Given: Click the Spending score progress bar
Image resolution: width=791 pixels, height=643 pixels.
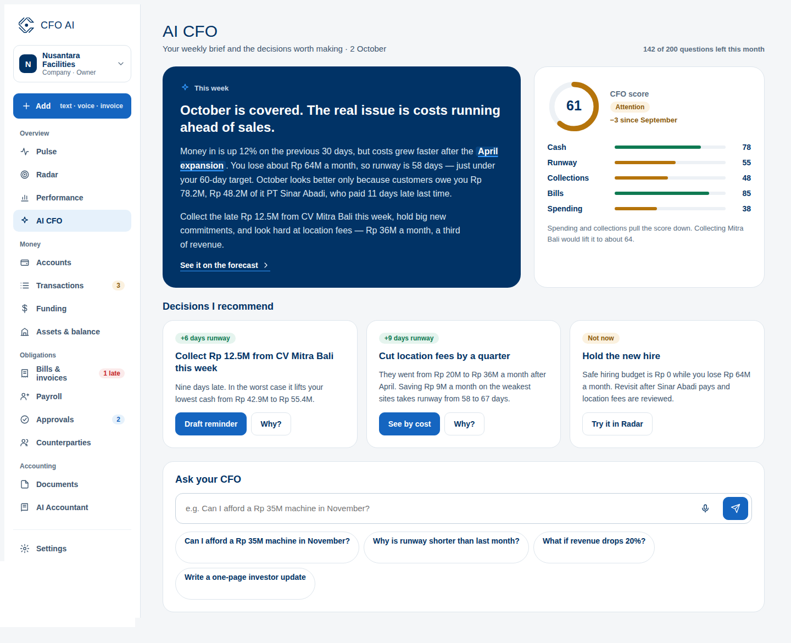Looking at the screenshot, I should click(670, 209).
